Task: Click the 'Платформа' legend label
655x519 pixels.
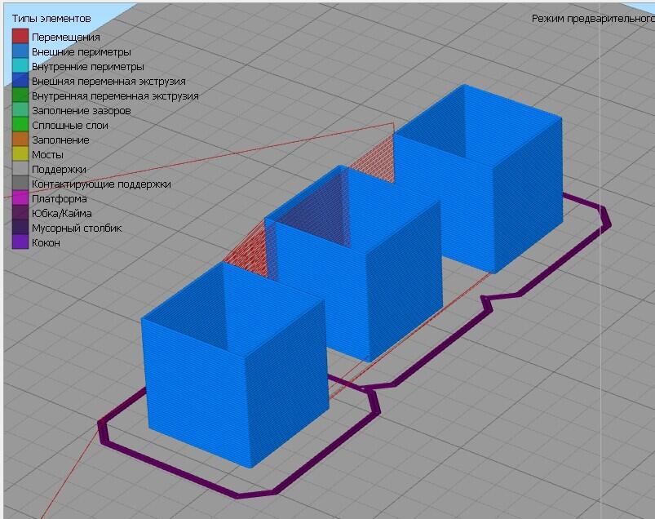Action: [x=59, y=198]
